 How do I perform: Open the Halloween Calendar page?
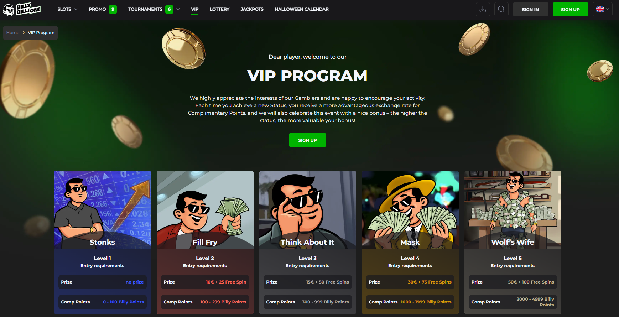point(302,9)
